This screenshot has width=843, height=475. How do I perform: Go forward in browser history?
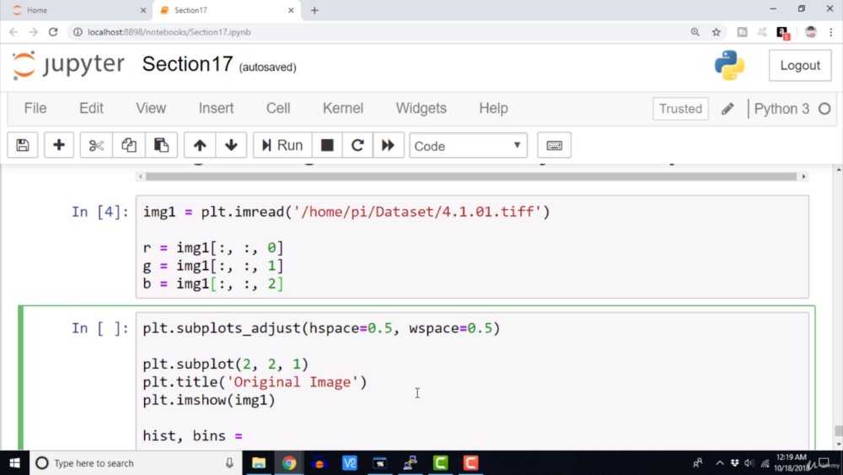tap(34, 32)
